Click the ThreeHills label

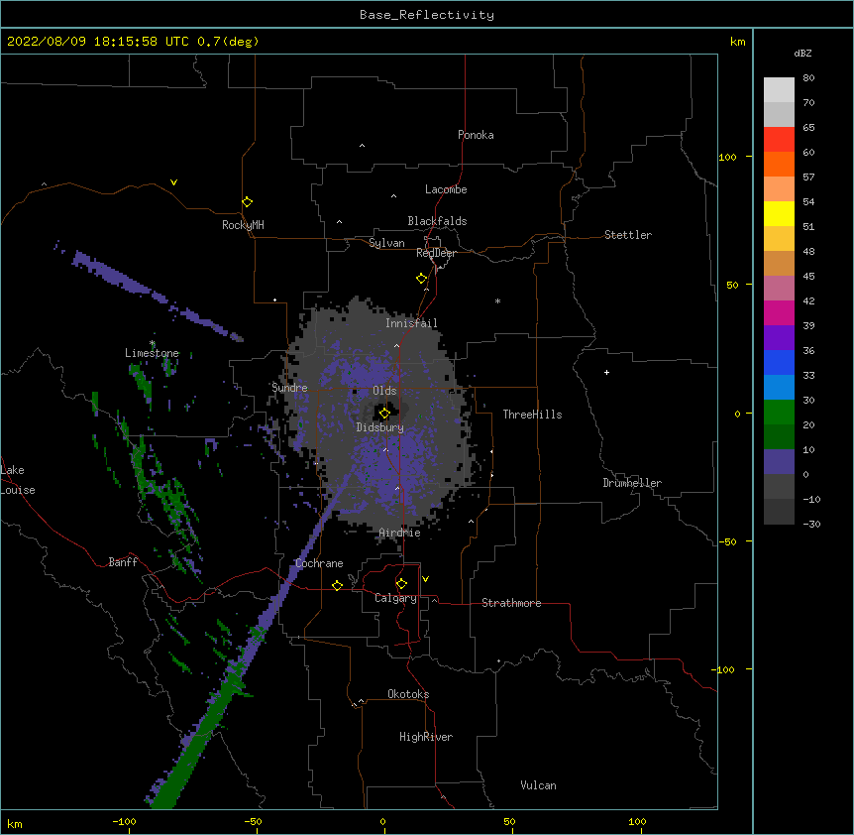tap(533, 415)
